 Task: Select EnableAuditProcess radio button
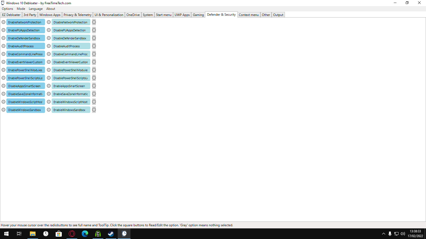[x=3, y=46]
